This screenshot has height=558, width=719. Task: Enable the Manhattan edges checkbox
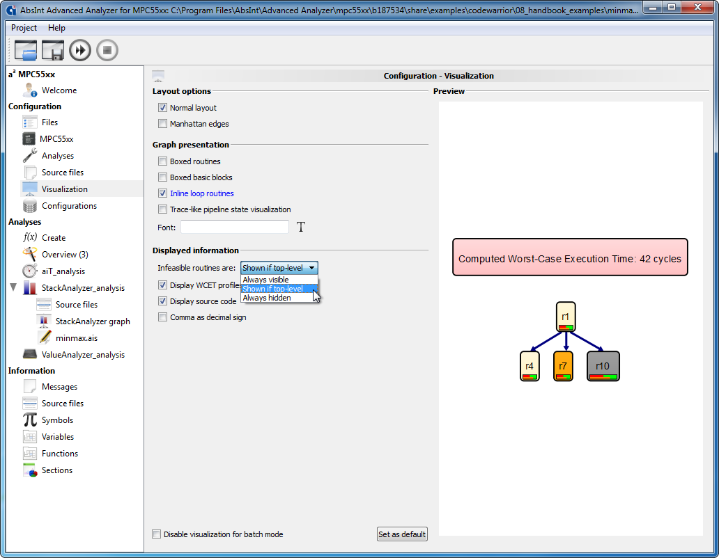point(162,124)
